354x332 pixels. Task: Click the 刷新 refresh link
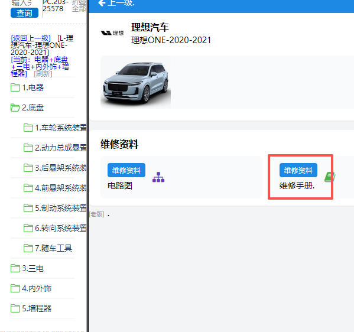(43, 74)
